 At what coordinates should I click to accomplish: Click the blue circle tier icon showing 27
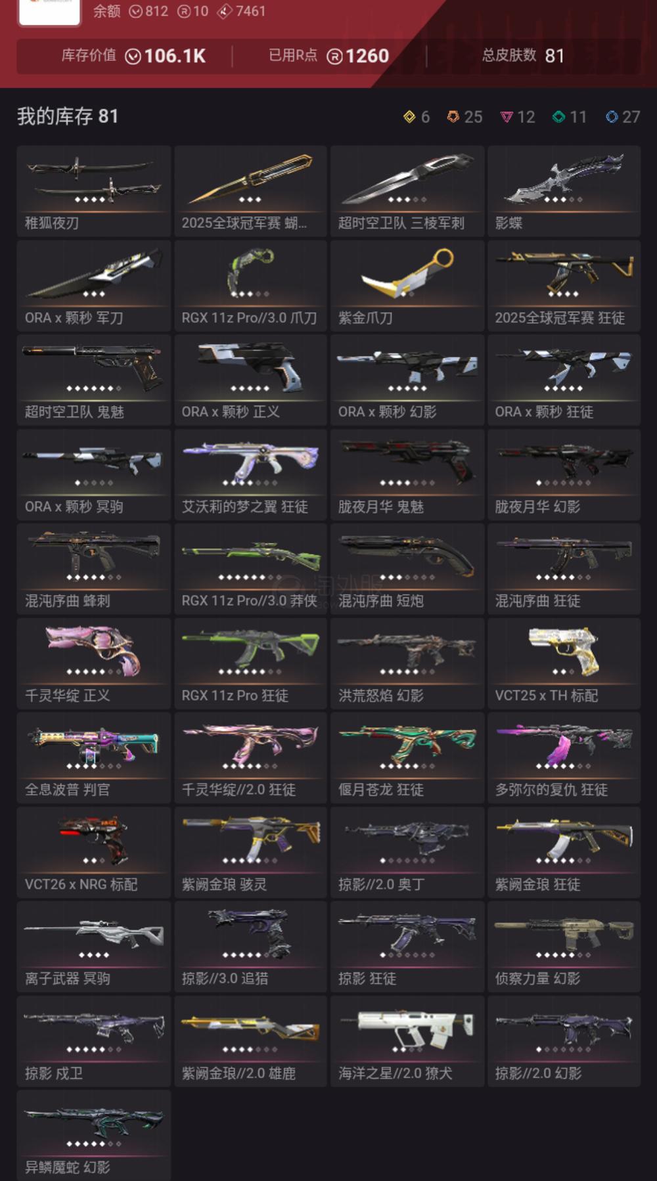click(x=612, y=117)
